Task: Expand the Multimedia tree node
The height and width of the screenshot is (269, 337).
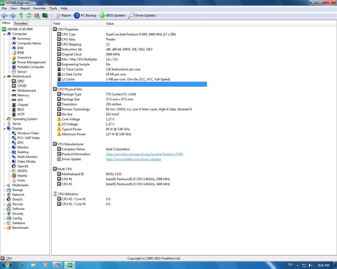Action: coord(4,185)
